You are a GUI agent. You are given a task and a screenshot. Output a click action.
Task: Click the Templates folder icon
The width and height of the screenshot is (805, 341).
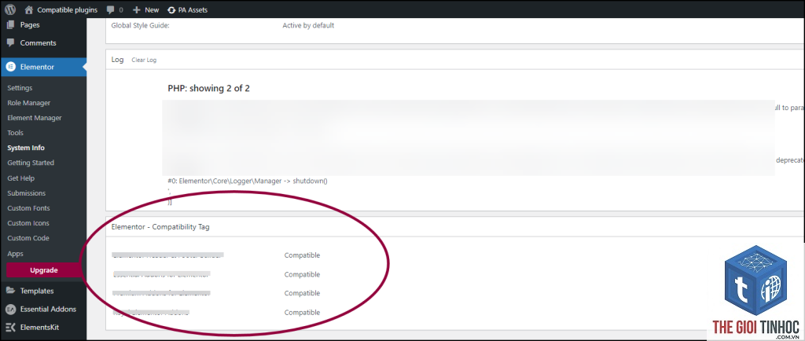coord(10,291)
